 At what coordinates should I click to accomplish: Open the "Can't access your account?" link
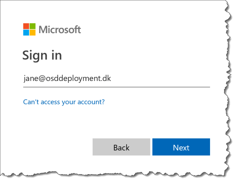tap(64, 102)
